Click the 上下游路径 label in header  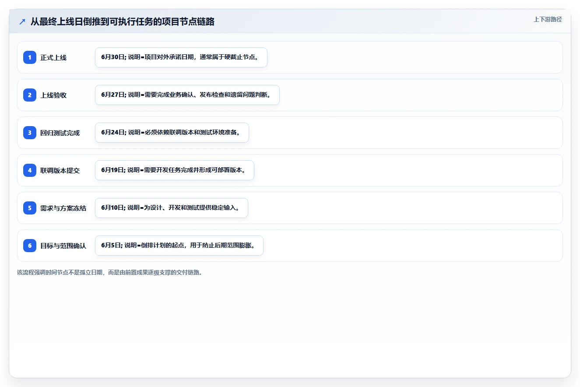548,19
